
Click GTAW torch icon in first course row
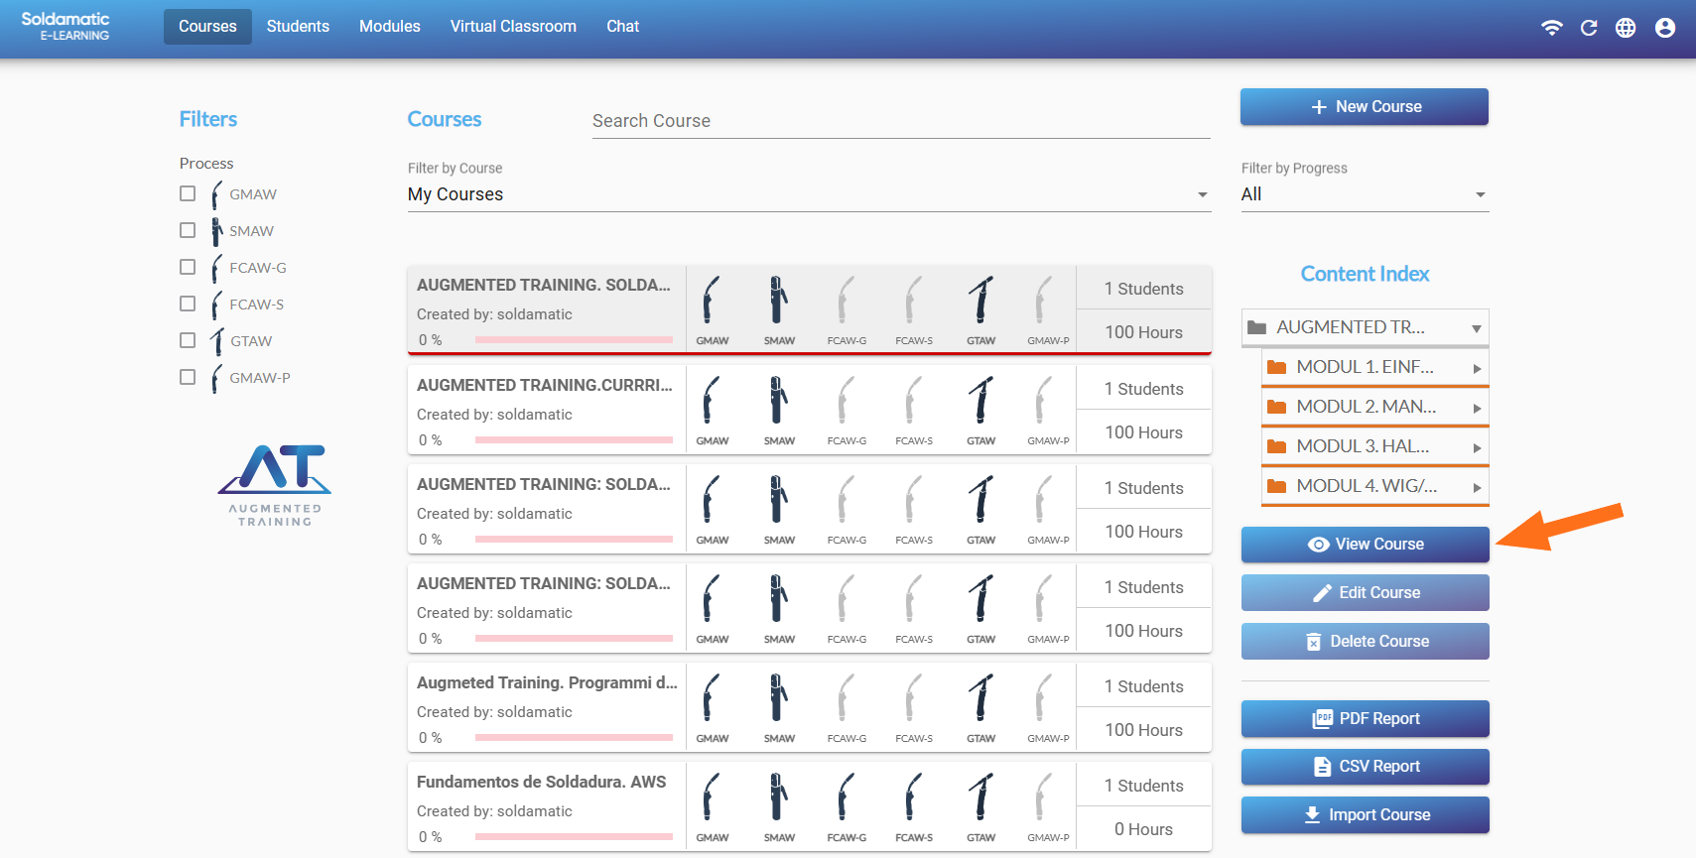[x=980, y=301]
